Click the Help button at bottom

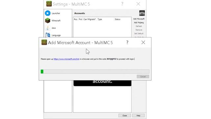tap(138, 115)
